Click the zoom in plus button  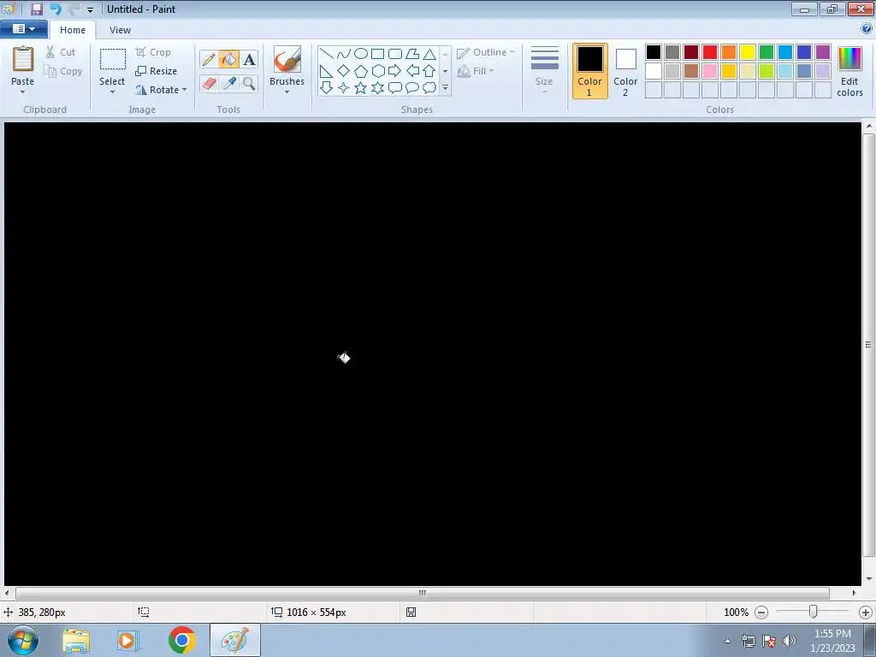pyautogui.click(x=866, y=613)
